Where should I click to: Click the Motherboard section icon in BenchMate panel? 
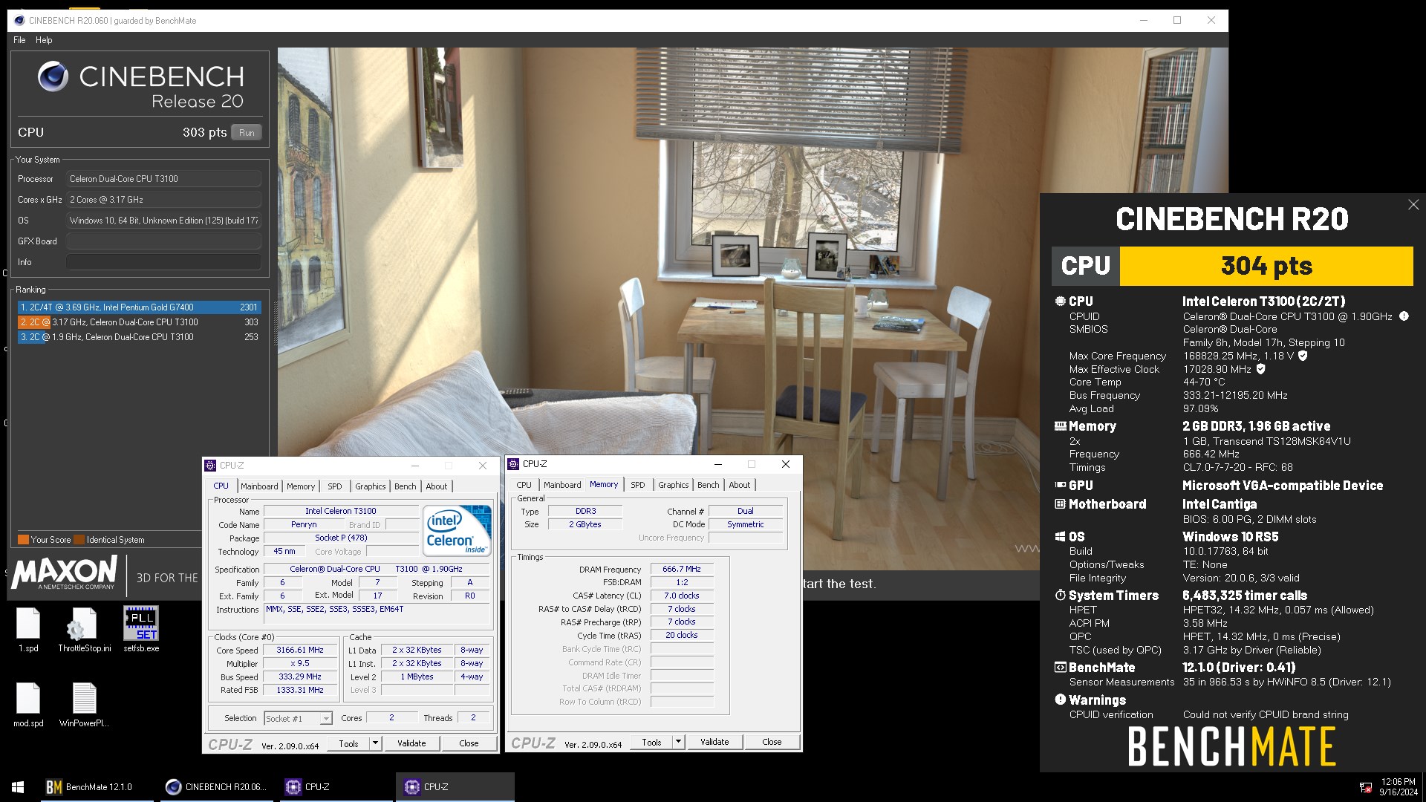(x=1060, y=504)
